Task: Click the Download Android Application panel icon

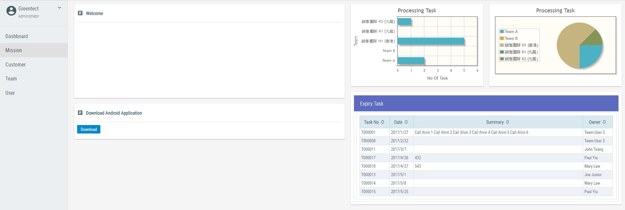Action: (x=80, y=113)
